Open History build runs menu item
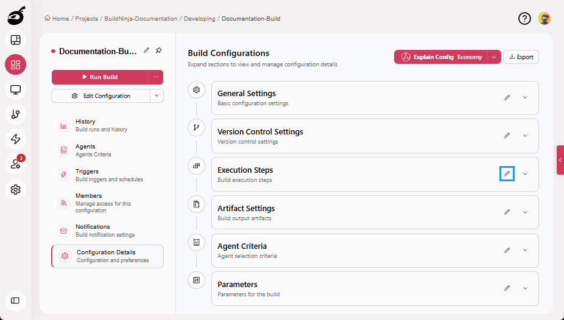The height and width of the screenshot is (320, 564). [107, 125]
